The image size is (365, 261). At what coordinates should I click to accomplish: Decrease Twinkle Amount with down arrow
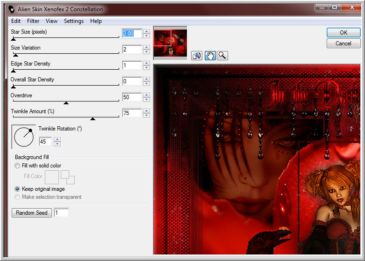pos(146,116)
